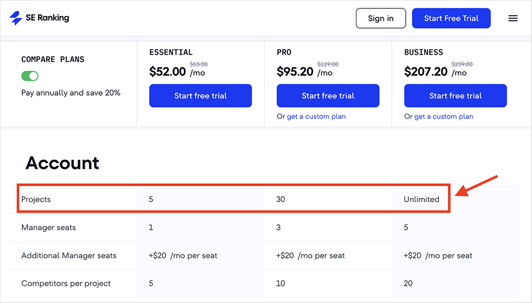Image resolution: width=532 pixels, height=303 pixels.
Task: Click the SE Ranking brand name text
Action: point(47,18)
